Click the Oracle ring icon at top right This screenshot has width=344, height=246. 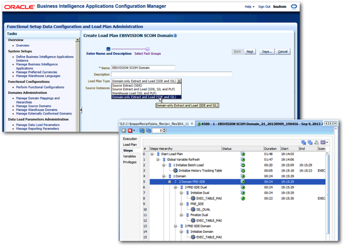pos(294,6)
